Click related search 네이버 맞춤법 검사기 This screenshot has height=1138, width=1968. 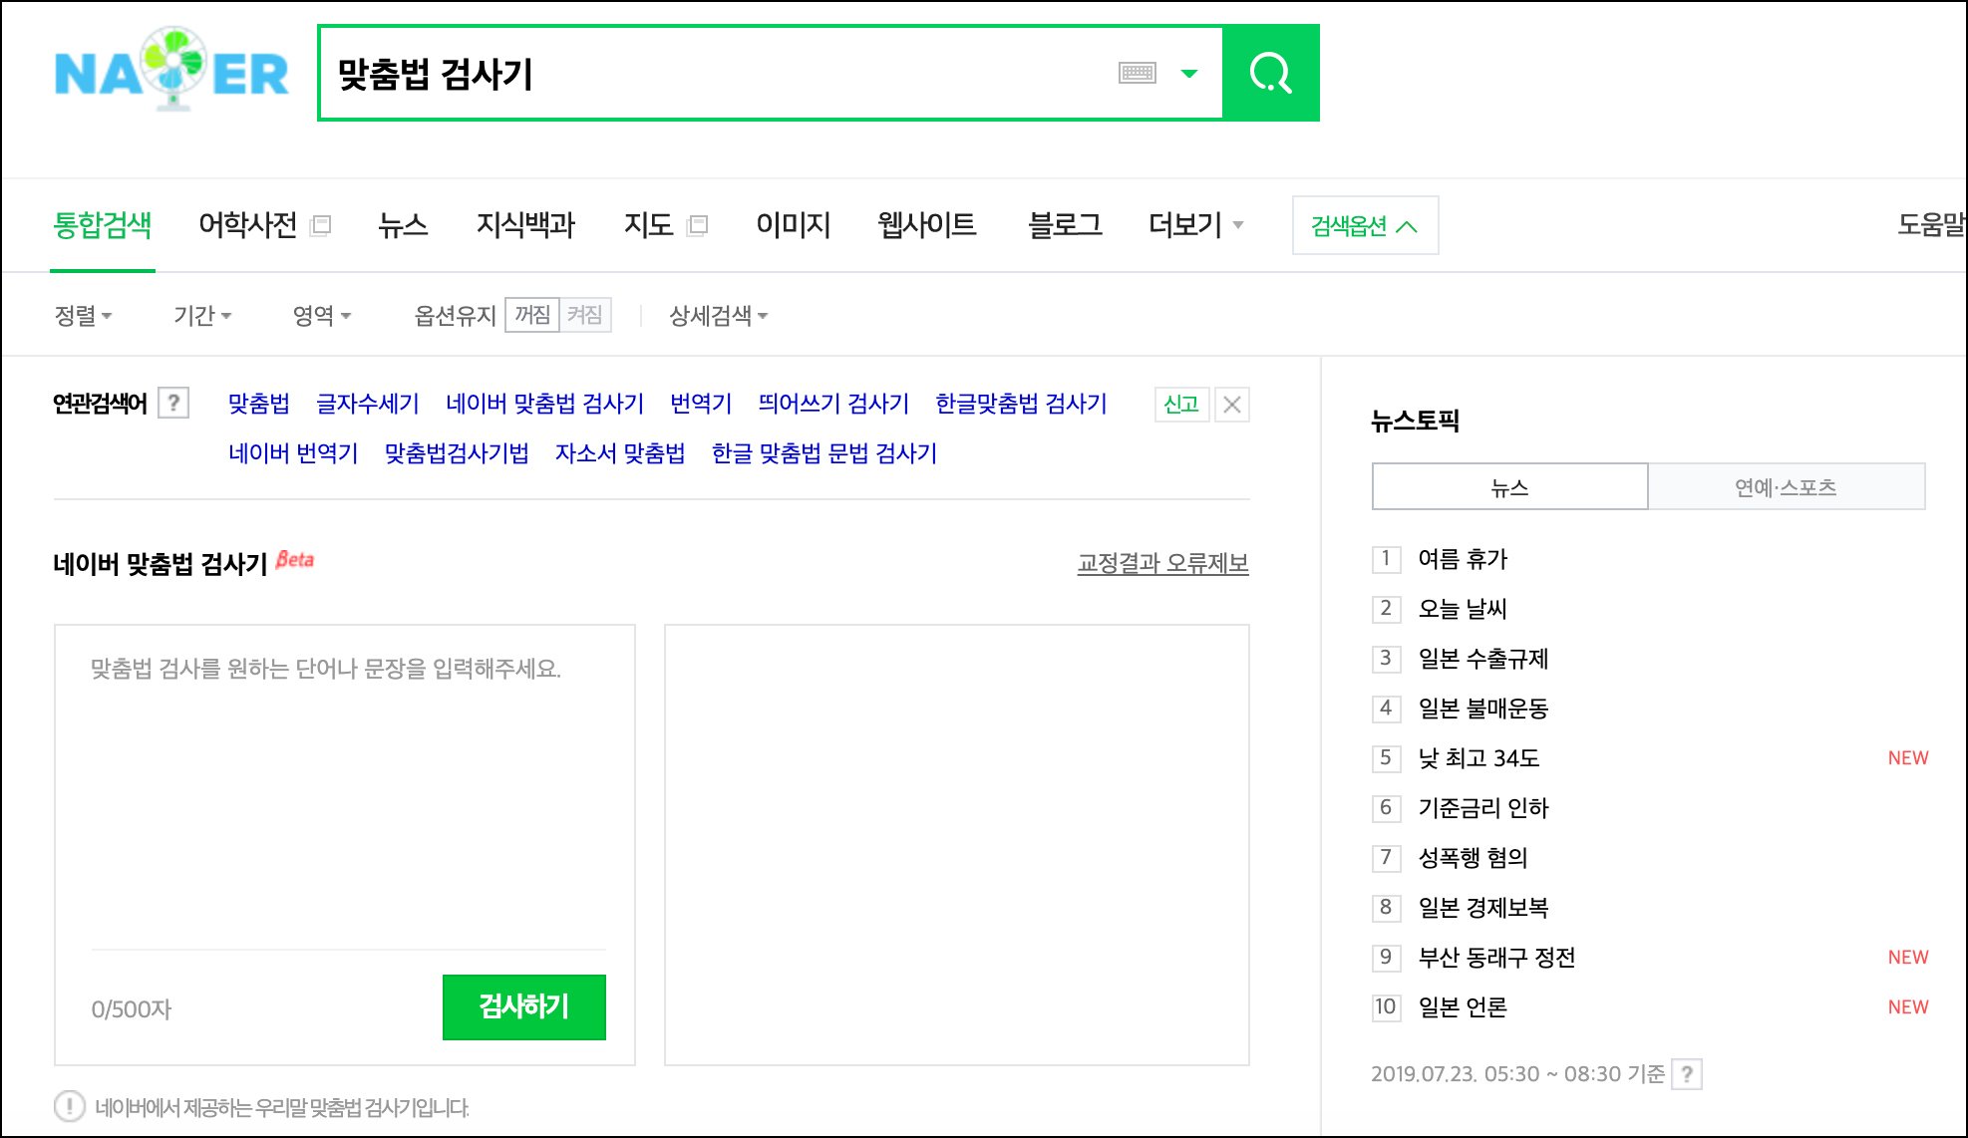tap(545, 403)
